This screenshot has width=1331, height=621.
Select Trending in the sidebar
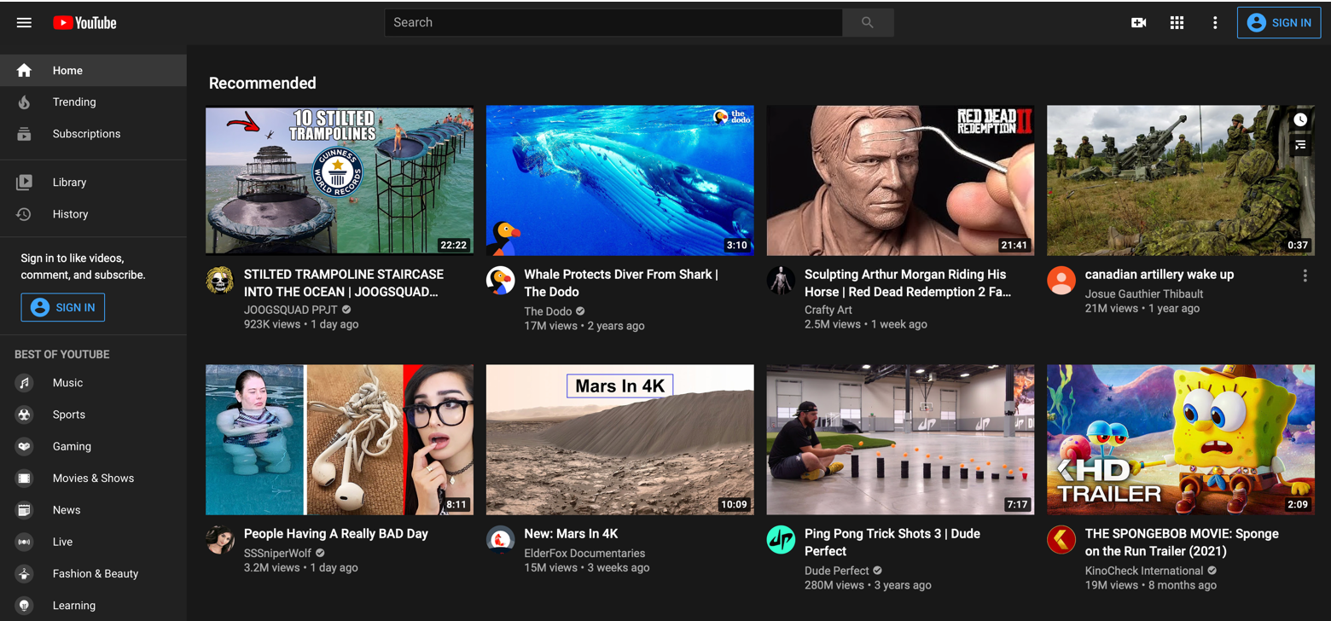click(93, 102)
